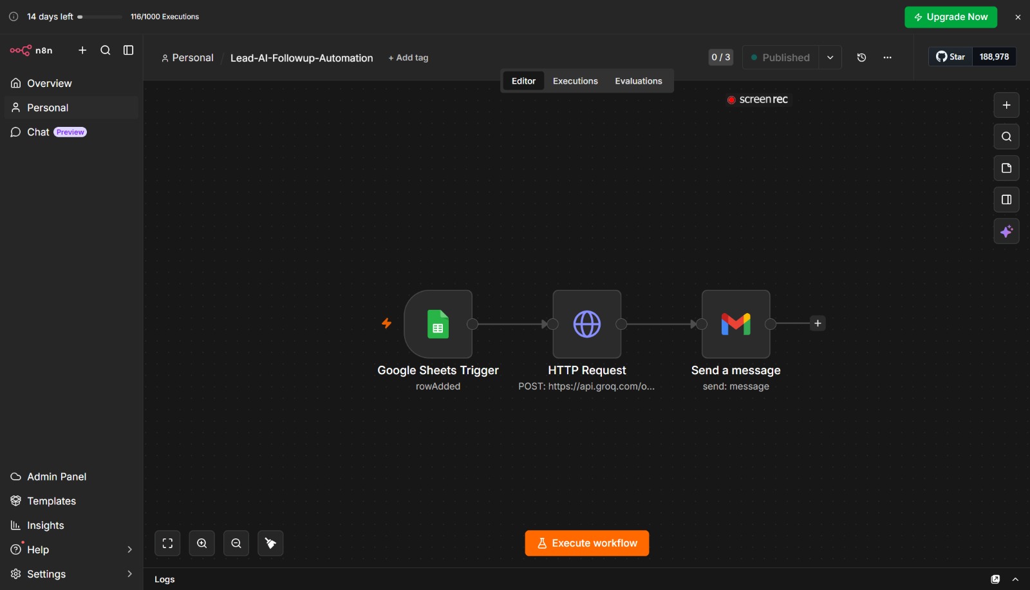The height and width of the screenshot is (590, 1030).
Task: Open Templates
Action: coord(71,501)
